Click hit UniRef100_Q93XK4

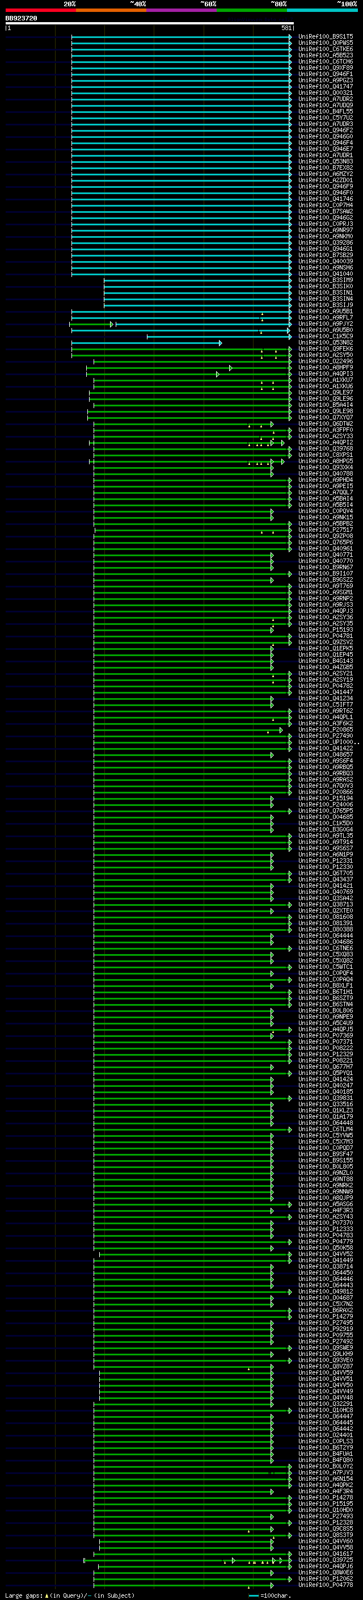click(x=326, y=467)
